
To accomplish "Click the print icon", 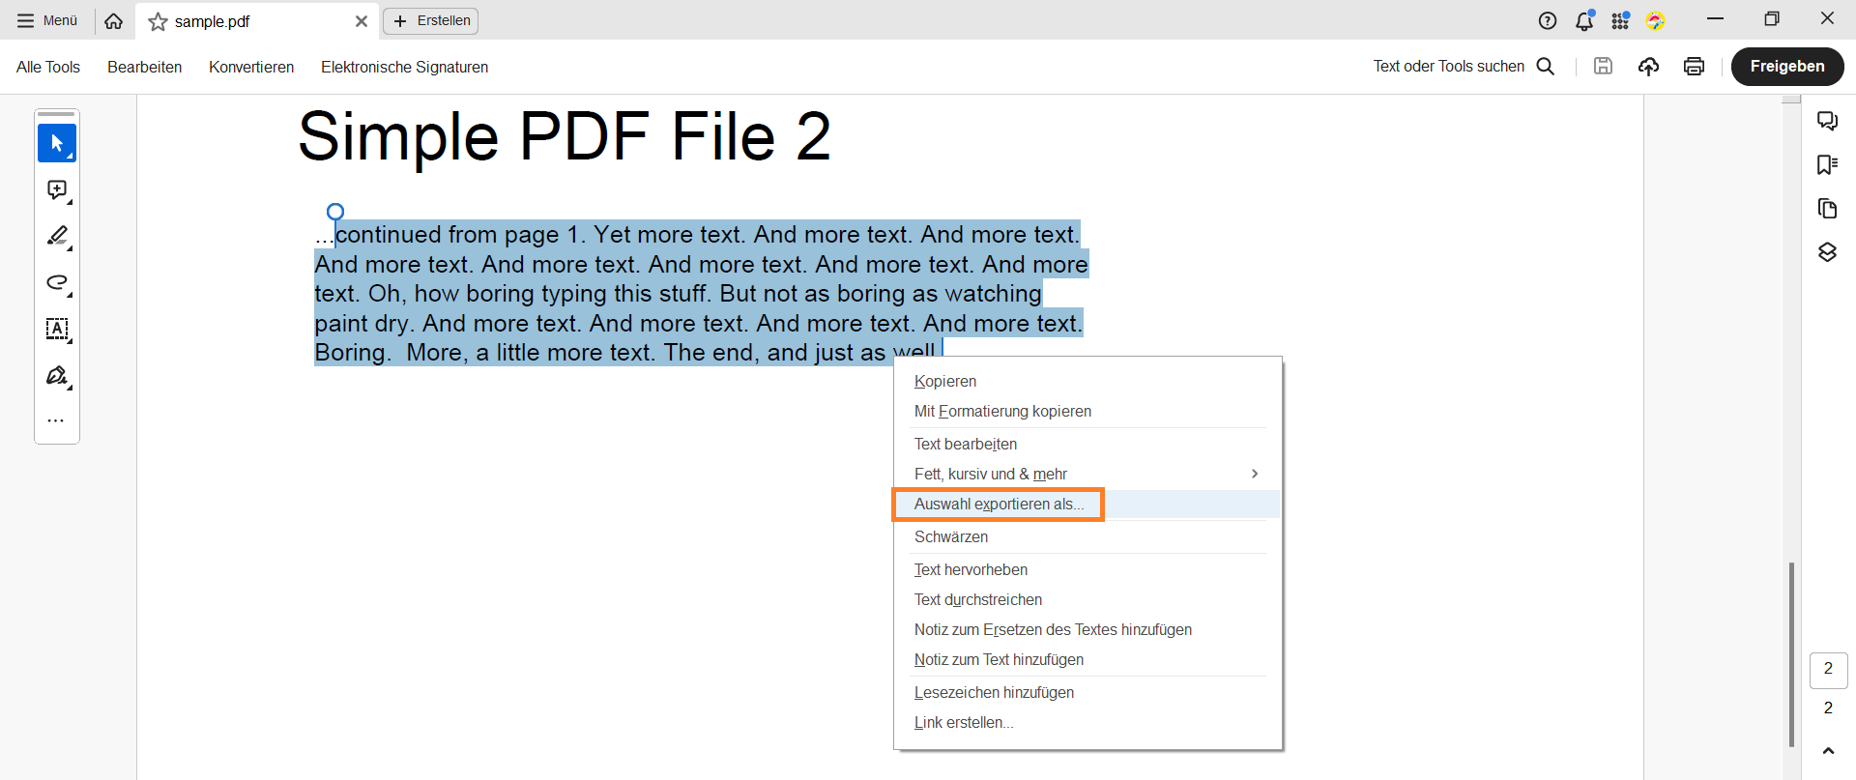I will click(x=1694, y=67).
